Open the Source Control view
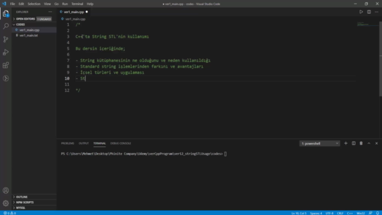 coord(5,39)
